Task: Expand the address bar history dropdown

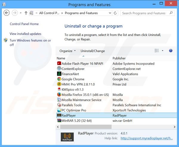Action: 110,13
